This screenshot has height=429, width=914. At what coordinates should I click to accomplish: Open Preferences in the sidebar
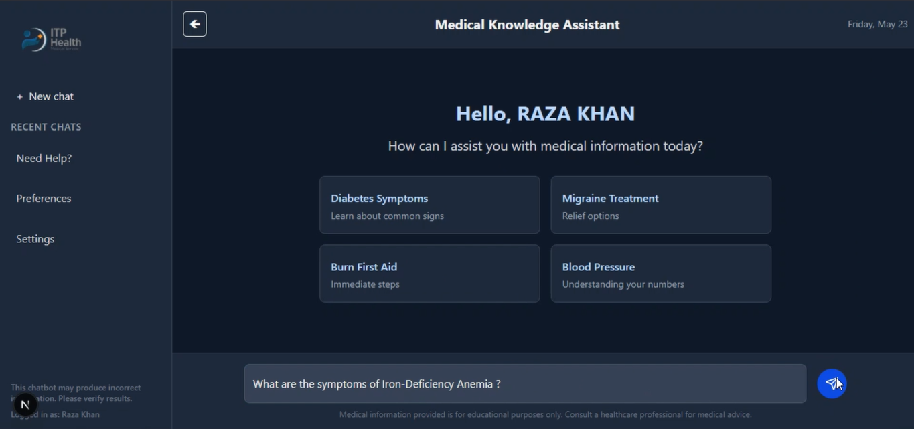coord(44,198)
